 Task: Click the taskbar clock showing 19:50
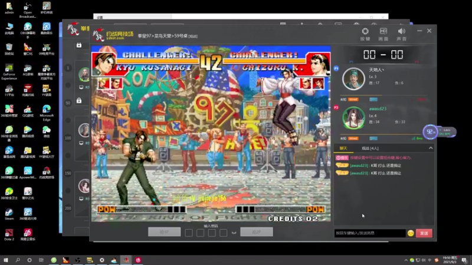pyautogui.click(x=450, y=260)
